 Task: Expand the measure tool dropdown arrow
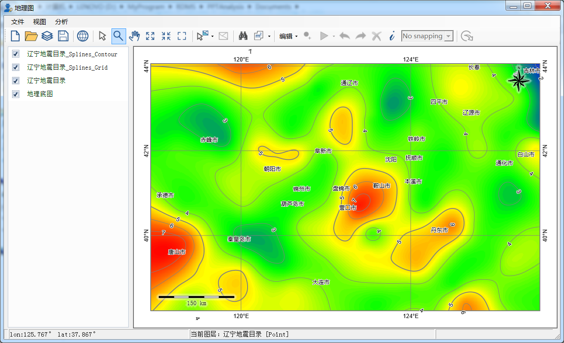[x=269, y=37]
